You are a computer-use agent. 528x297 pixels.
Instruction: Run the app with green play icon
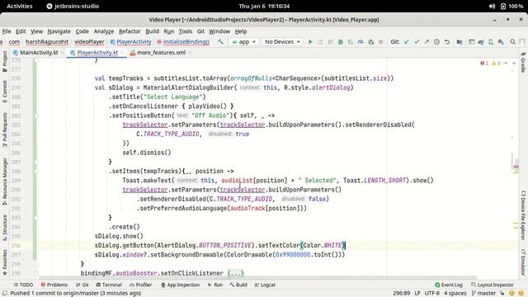coord(310,42)
